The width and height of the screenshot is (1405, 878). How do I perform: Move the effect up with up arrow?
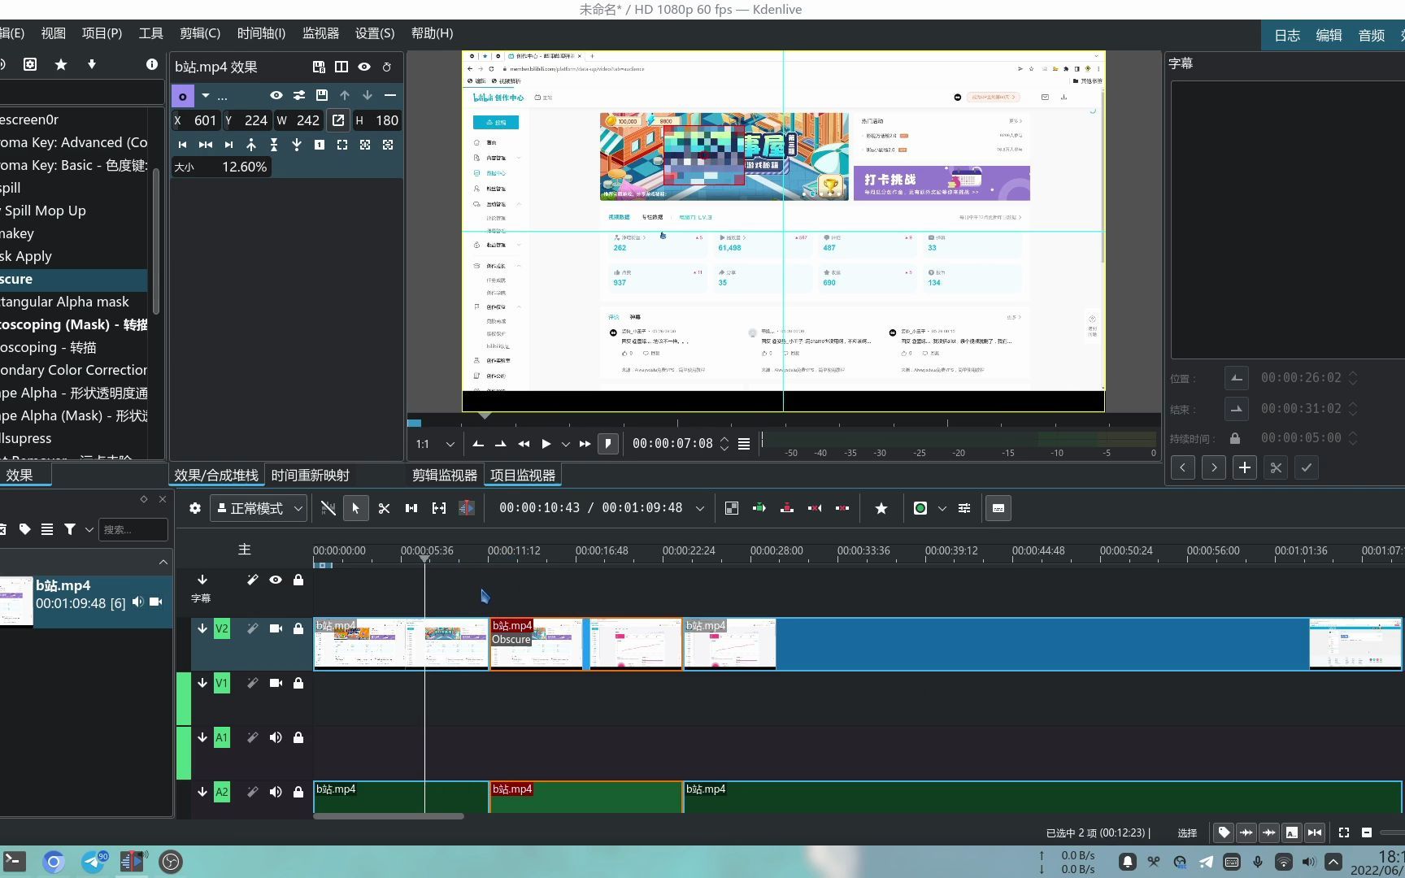(345, 95)
